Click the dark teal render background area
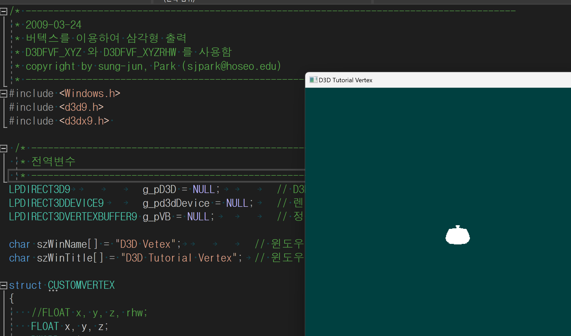Viewport: 571px width, 336px height. point(390,156)
